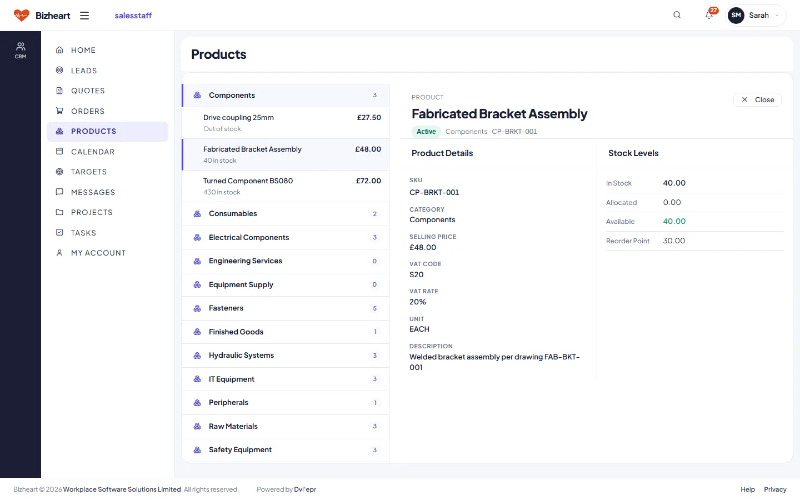Viewport: 800px width, 500px height.
Task: Expand the Fasteners category
Action: (286, 308)
